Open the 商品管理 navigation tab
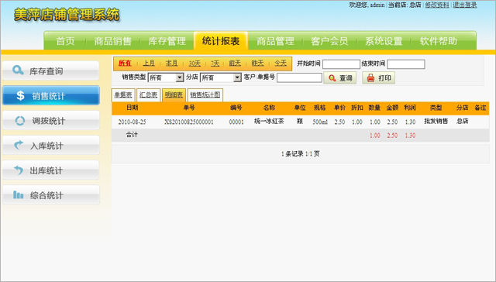 [x=275, y=41]
